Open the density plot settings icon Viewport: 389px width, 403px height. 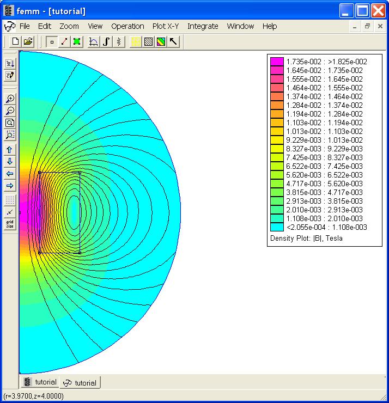161,41
